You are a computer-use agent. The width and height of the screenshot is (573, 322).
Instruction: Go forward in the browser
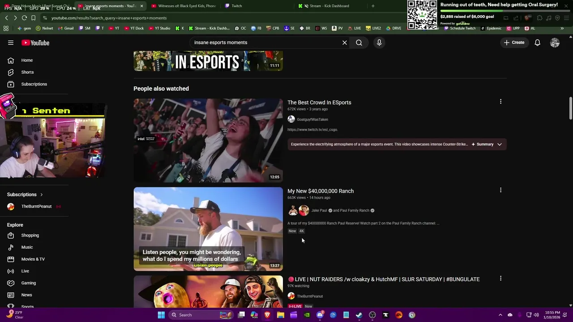[15, 18]
